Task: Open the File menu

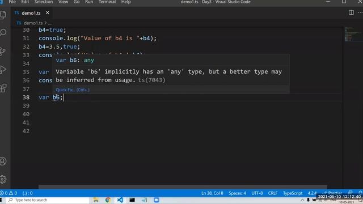Action: point(12,2)
